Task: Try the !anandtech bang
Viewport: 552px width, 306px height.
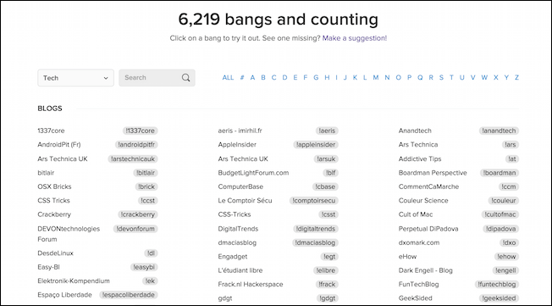Action: (x=499, y=131)
